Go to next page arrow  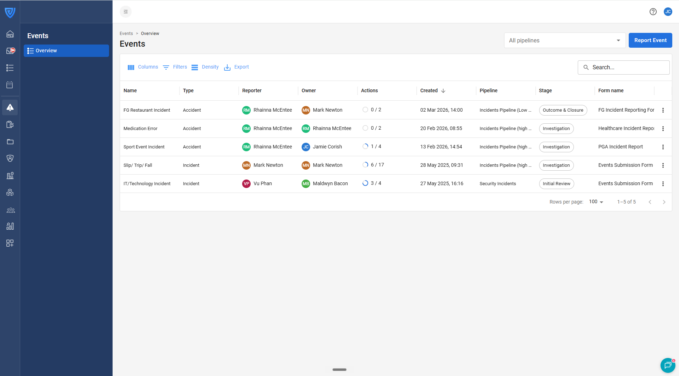[664, 202]
